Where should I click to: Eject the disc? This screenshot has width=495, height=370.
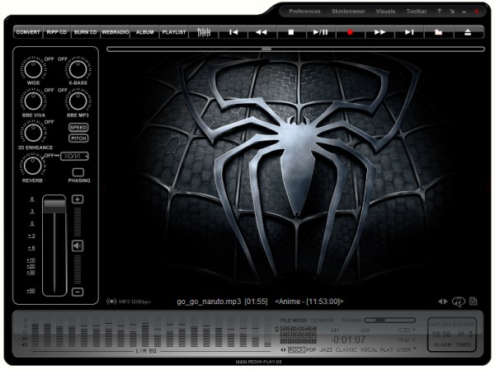pyautogui.click(x=468, y=32)
